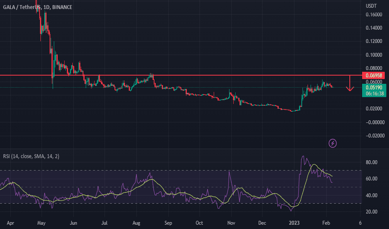Click the Dec label on time axis
This screenshot has width=389, height=229.
coord(262,223)
